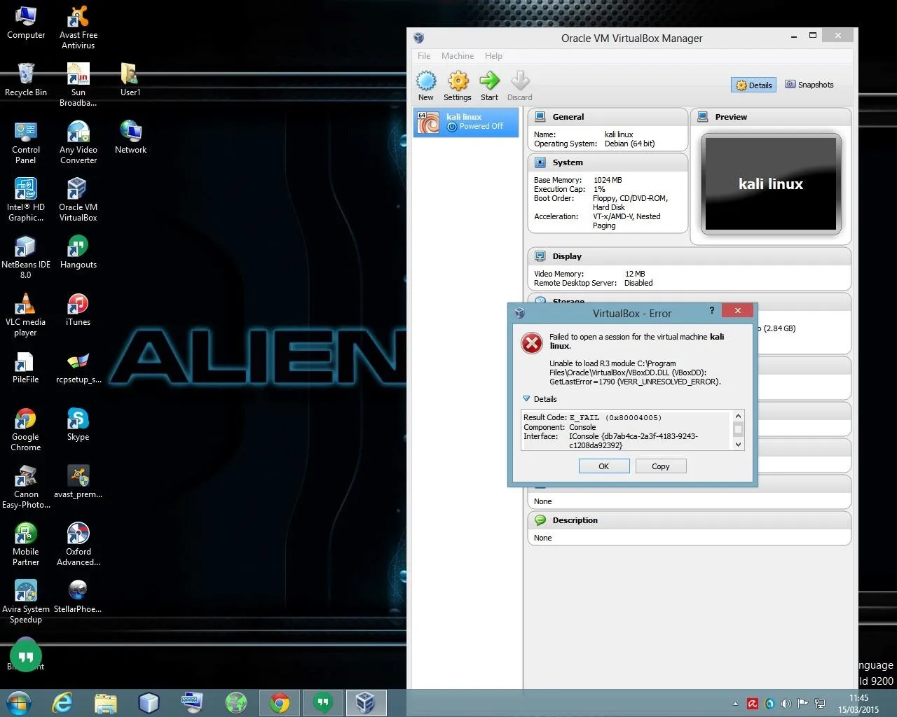Open Intel HD Graphics desktop icon
This screenshot has width=897, height=717.
coord(26,200)
